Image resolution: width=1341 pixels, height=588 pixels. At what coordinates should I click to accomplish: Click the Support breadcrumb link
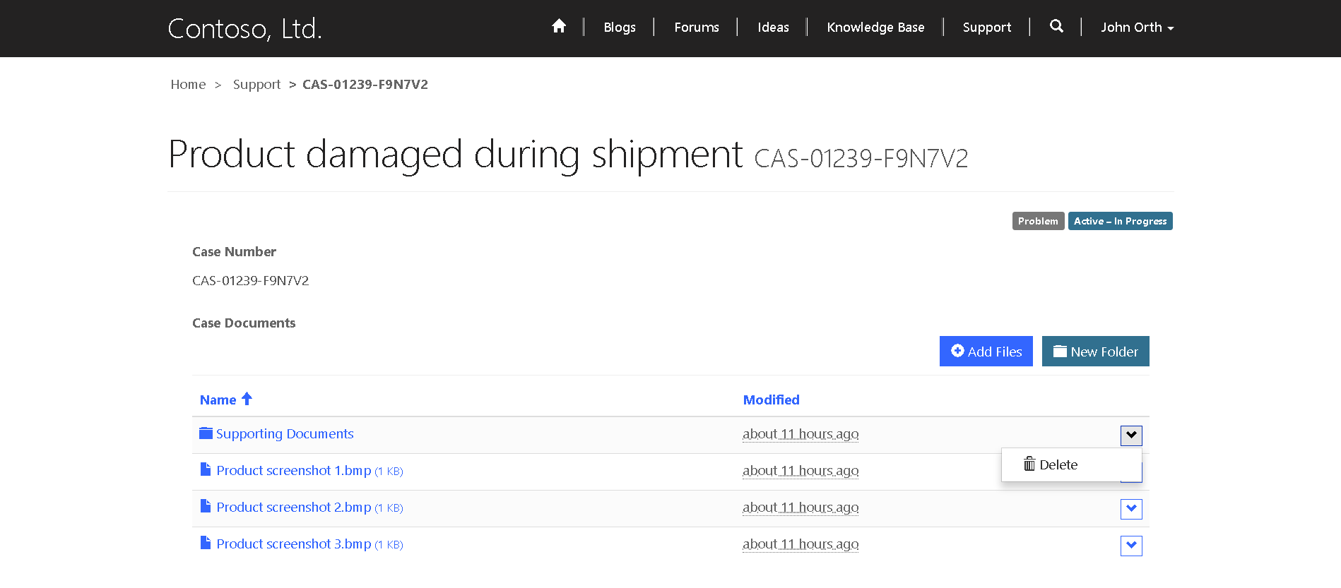(x=256, y=85)
